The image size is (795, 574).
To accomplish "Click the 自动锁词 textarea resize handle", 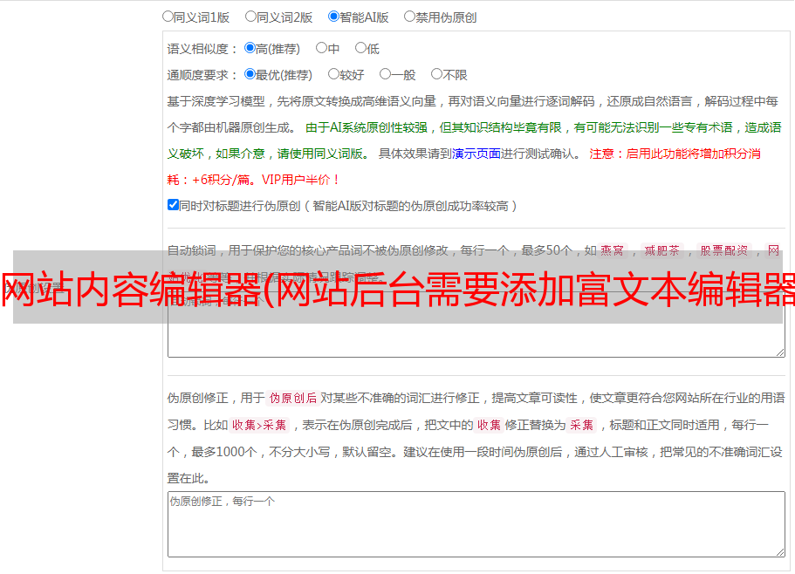I will tap(780, 352).
